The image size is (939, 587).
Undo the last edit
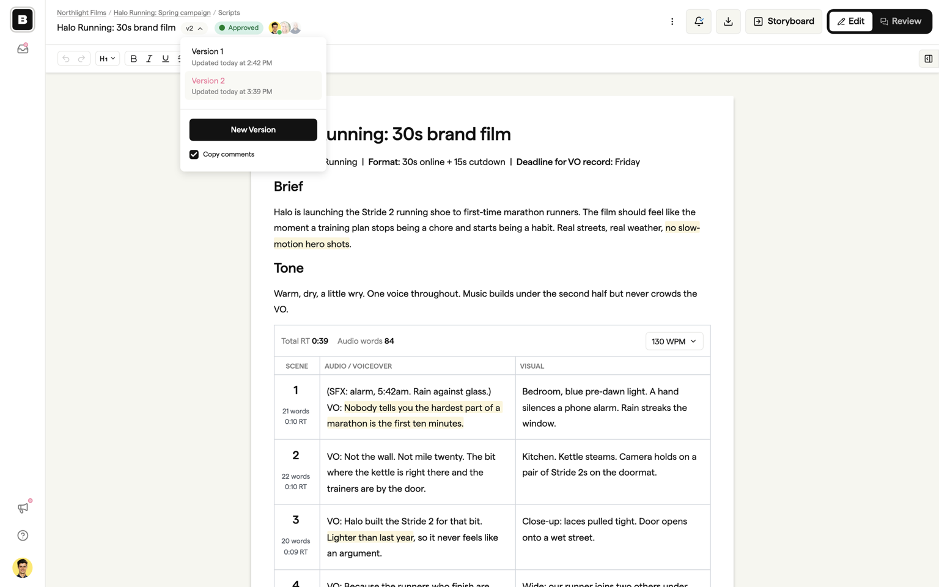[66, 59]
